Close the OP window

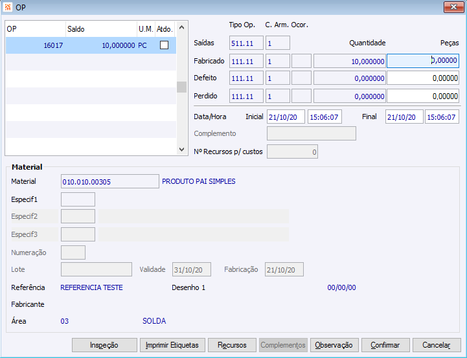tap(453, 7)
